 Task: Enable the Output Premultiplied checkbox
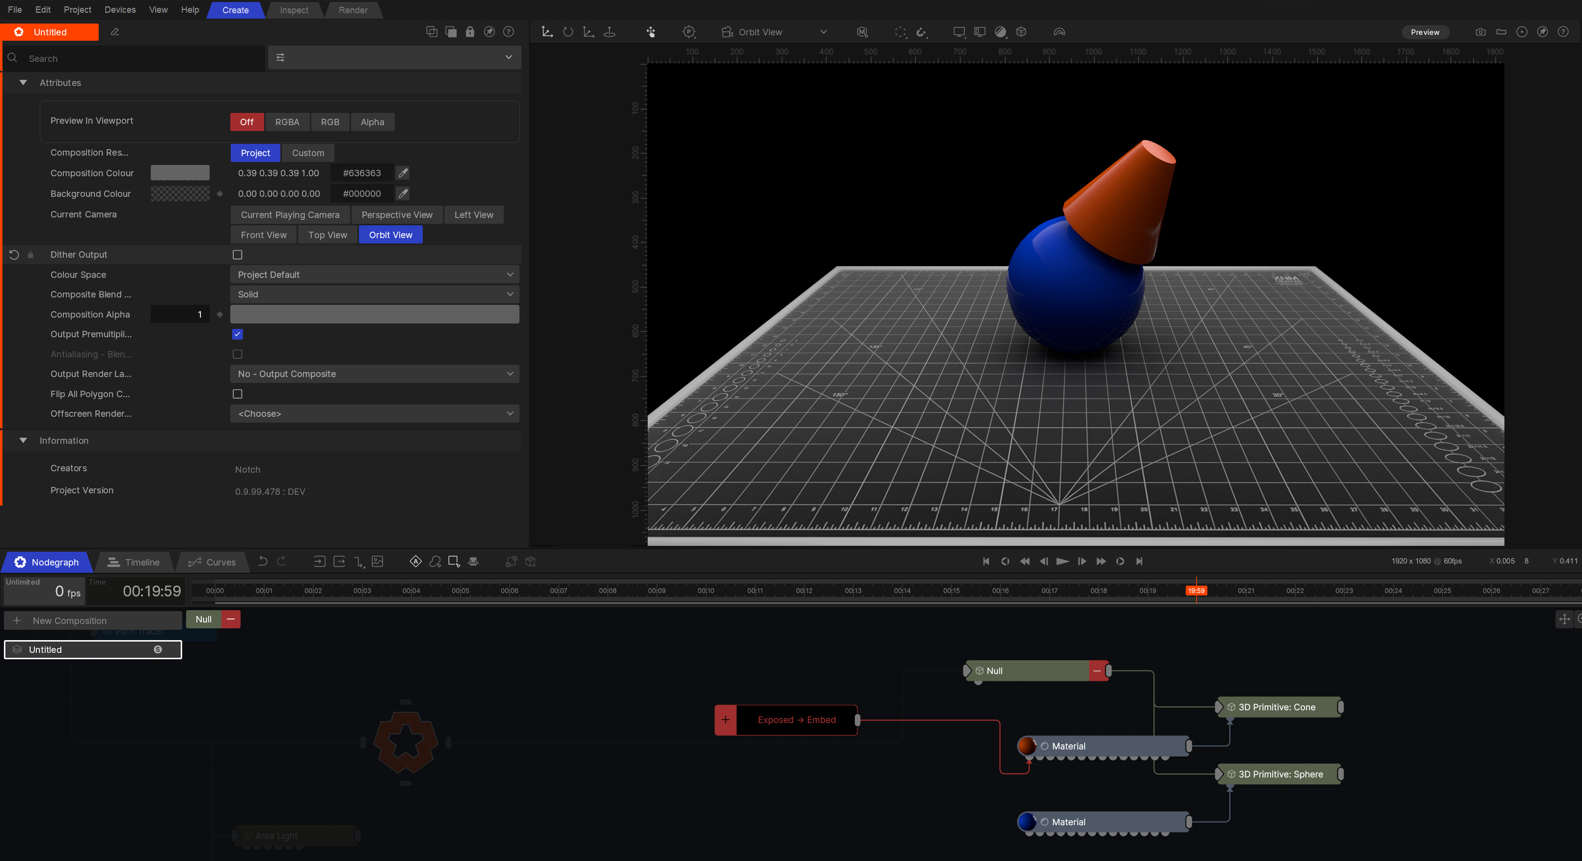click(238, 334)
